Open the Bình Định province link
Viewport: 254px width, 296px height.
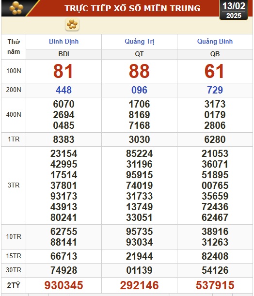63,41
